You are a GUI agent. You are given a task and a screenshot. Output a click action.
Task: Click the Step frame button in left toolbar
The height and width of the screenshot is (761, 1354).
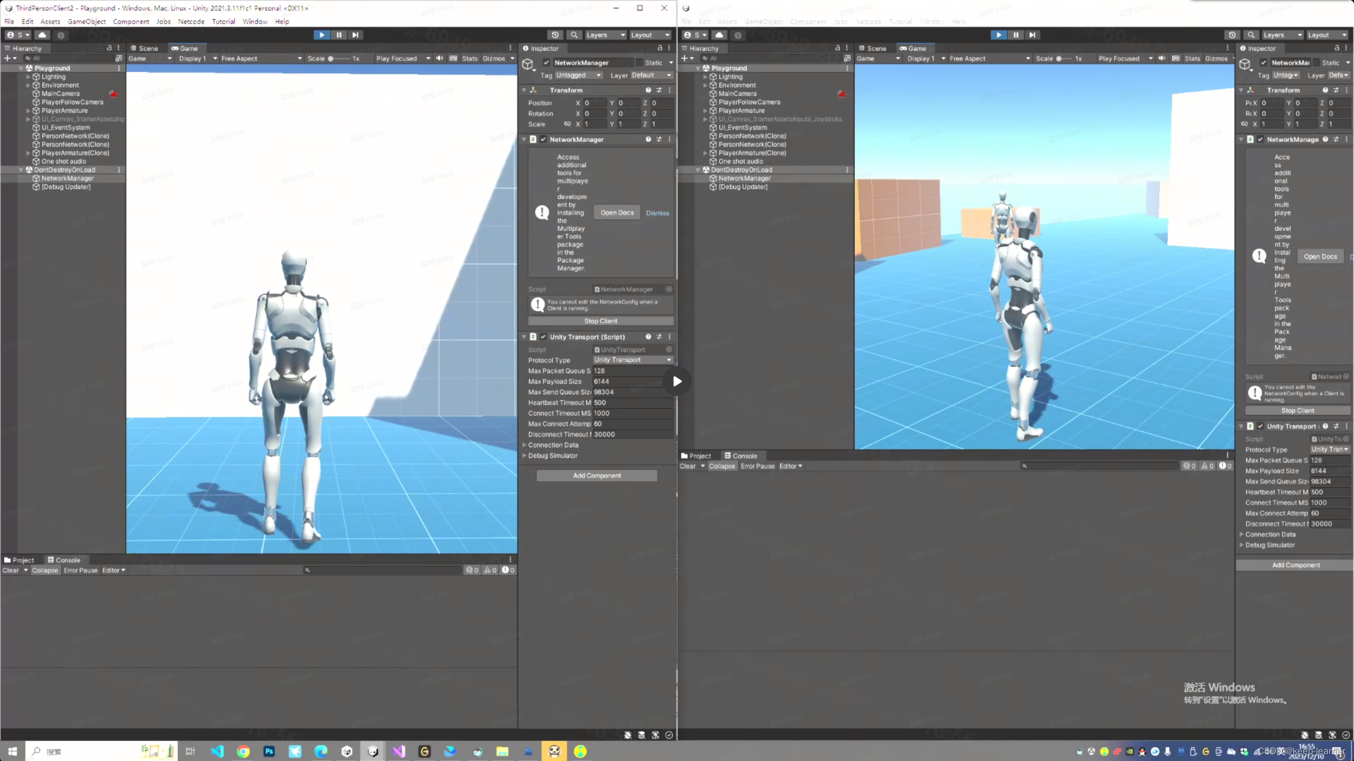[x=355, y=35]
